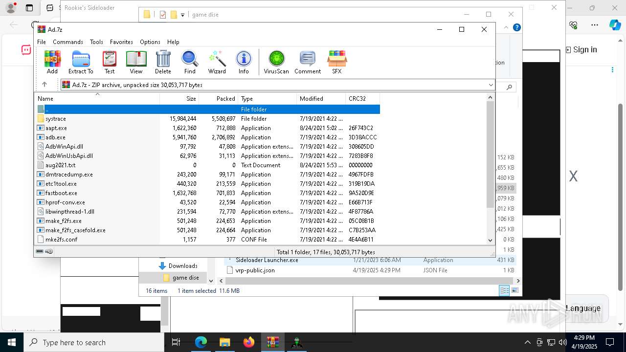Click the Extract To toolbar icon

click(x=81, y=62)
